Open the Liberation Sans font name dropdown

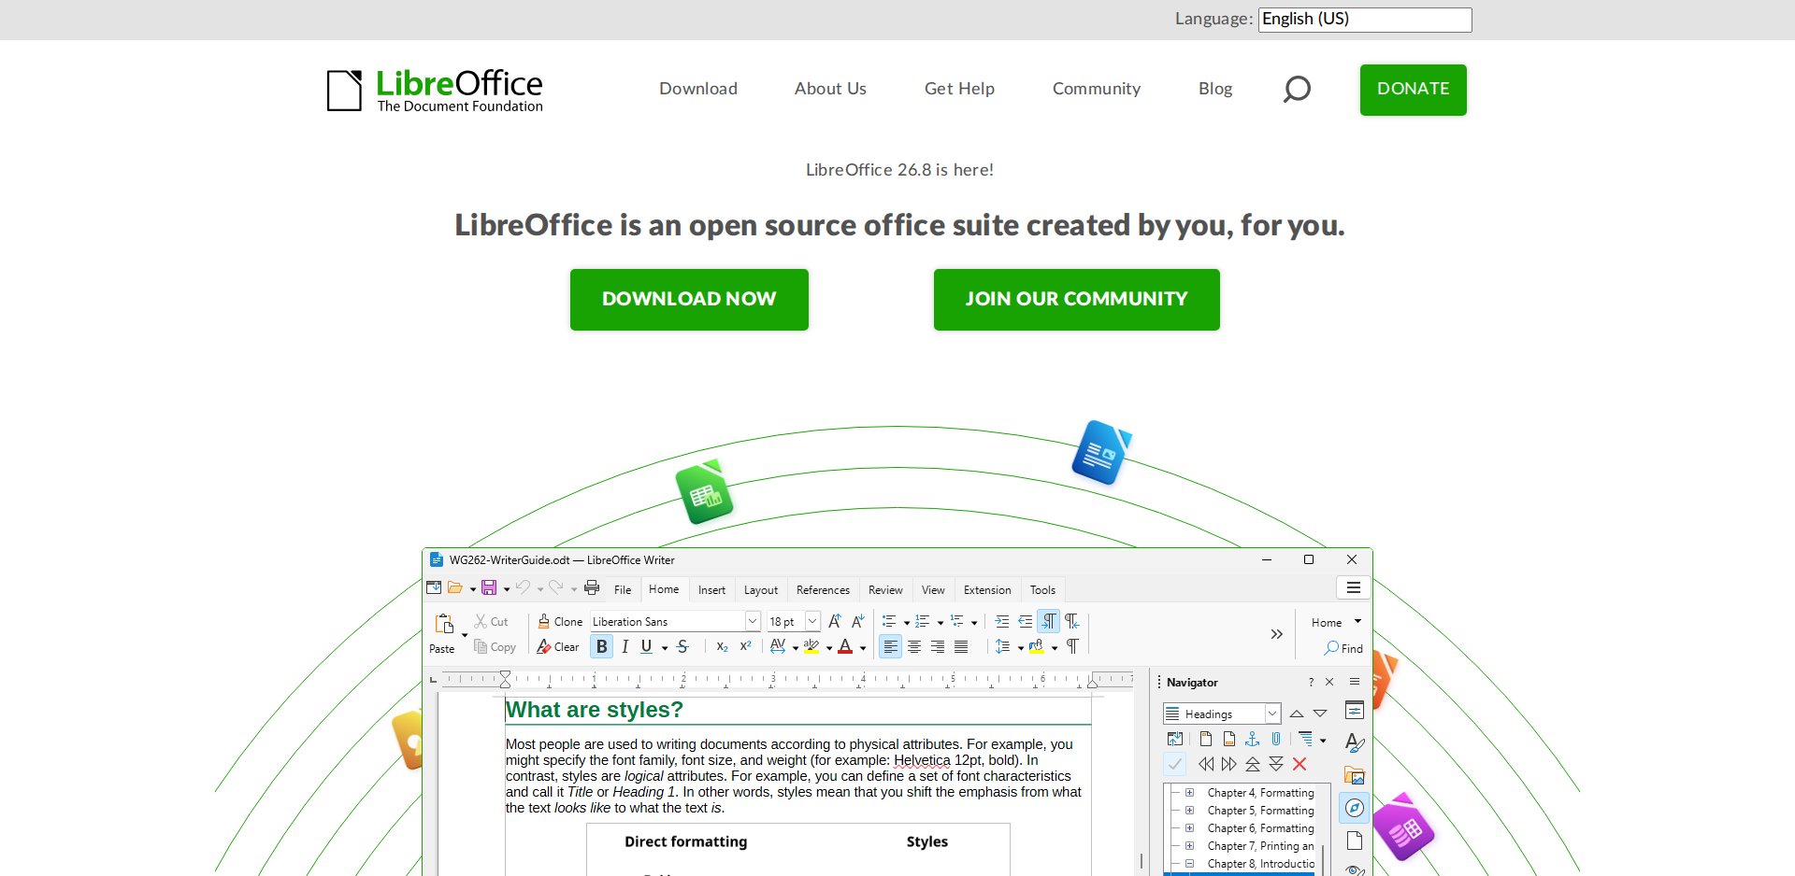pyautogui.click(x=753, y=621)
